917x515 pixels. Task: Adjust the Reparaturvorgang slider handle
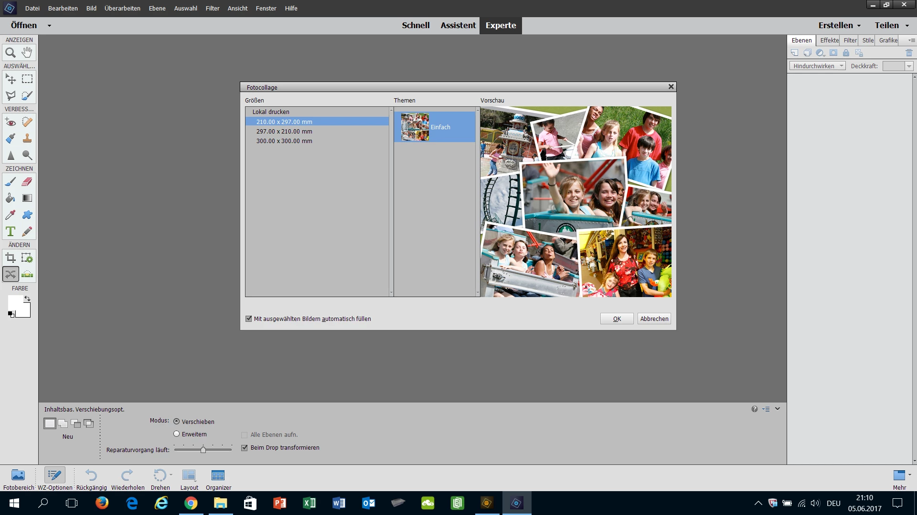tap(203, 450)
